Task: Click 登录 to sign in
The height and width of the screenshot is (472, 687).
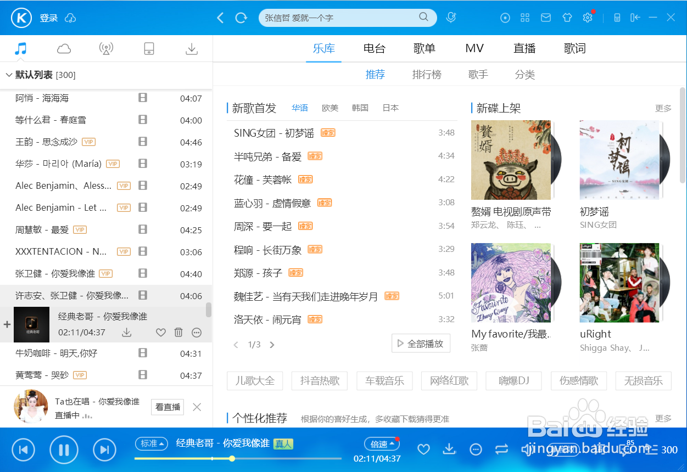Action: (49, 18)
